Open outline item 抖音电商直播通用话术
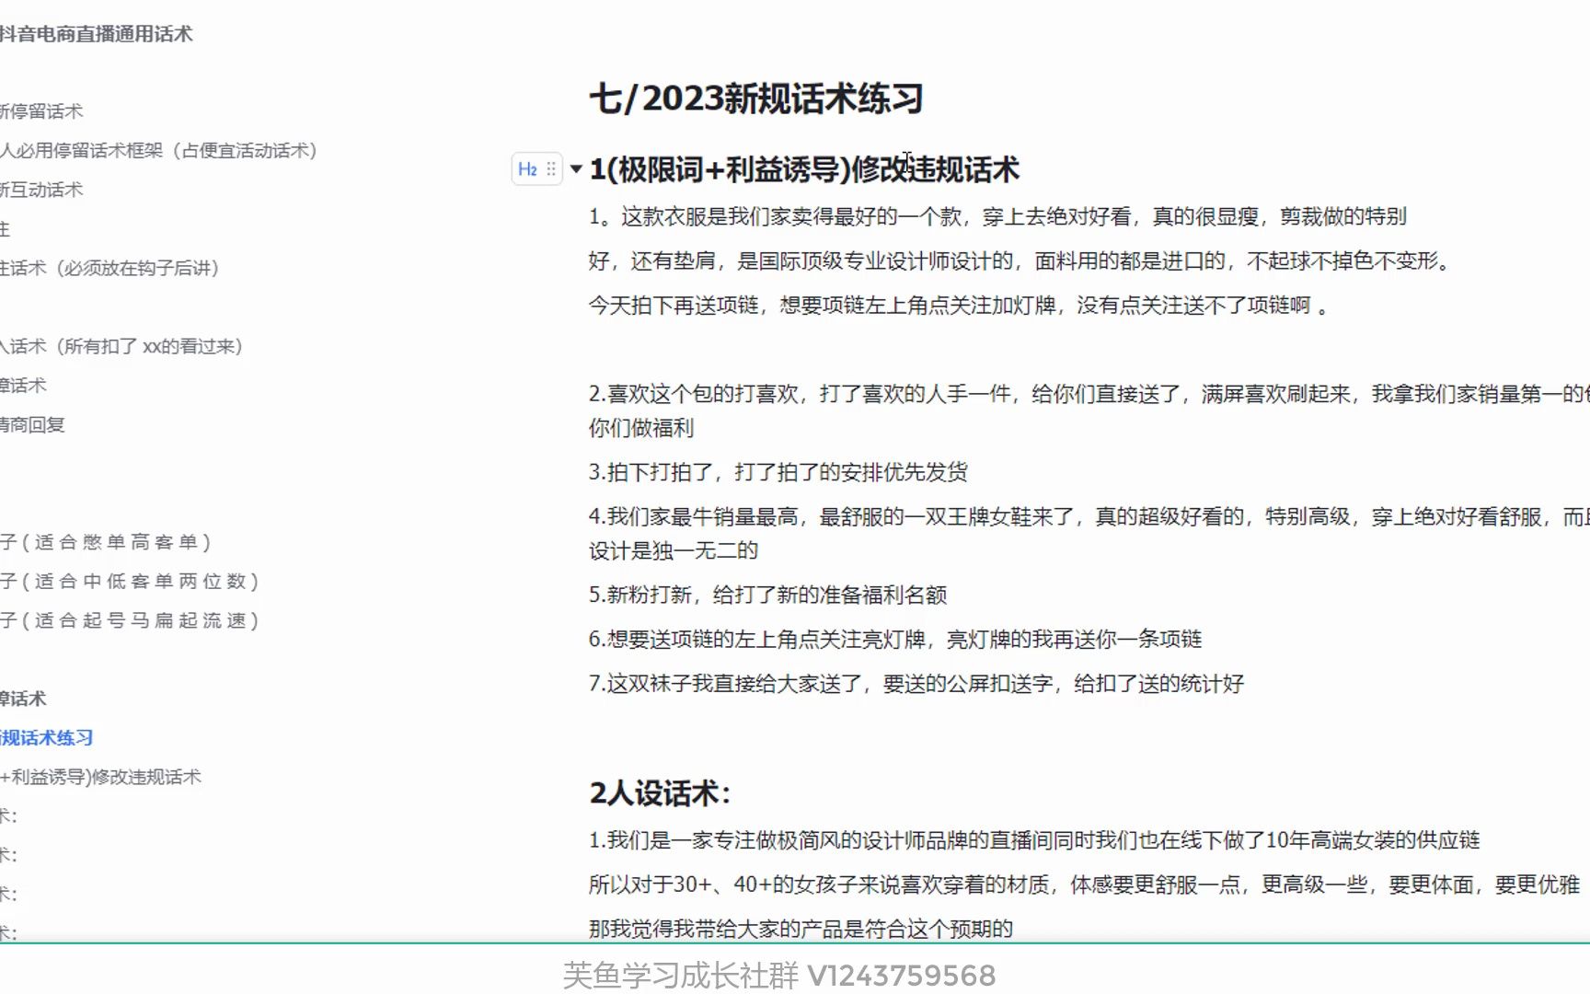The image size is (1590, 994). tap(98, 34)
